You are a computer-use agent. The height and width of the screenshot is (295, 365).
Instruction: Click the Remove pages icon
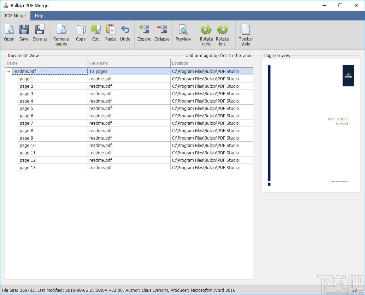coord(61,30)
